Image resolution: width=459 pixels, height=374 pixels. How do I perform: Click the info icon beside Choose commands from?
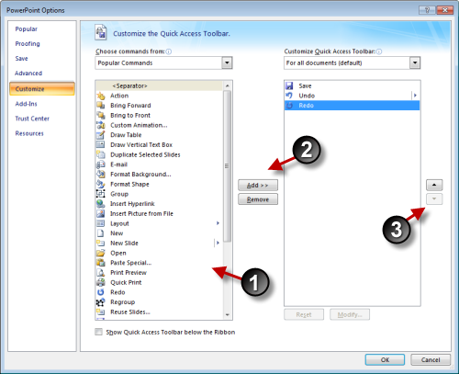(169, 51)
